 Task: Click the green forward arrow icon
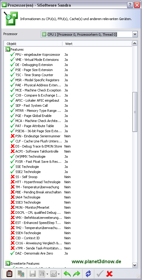click(x=76, y=274)
